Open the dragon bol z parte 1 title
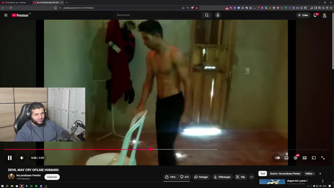The width and height of the screenshot is (334, 188). [x=297, y=181]
